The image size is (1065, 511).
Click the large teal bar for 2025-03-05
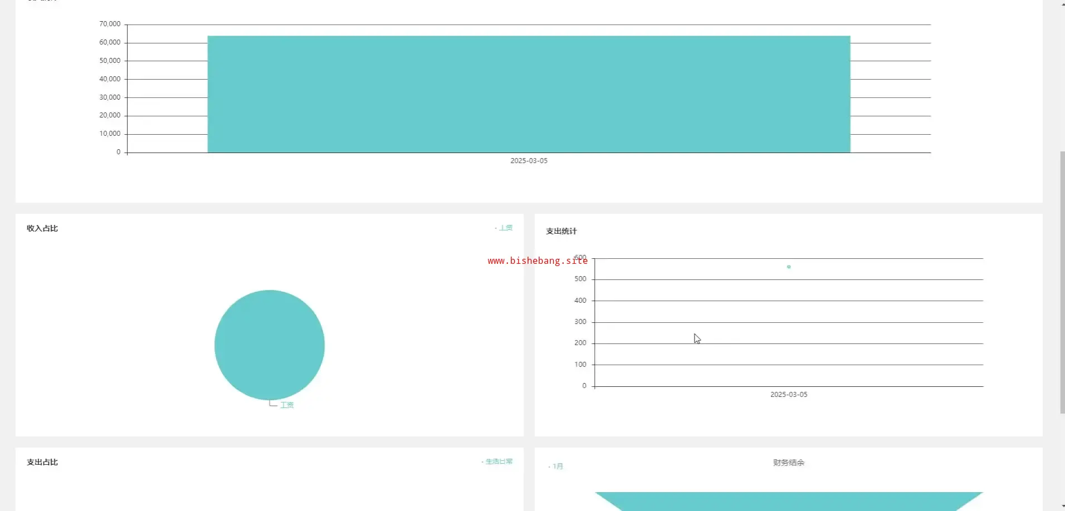click(529, 94)
